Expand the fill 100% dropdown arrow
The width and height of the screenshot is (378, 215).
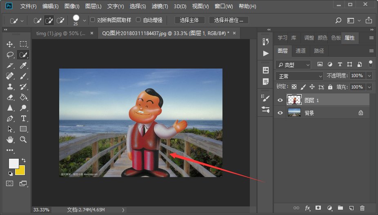click(369, 87)
